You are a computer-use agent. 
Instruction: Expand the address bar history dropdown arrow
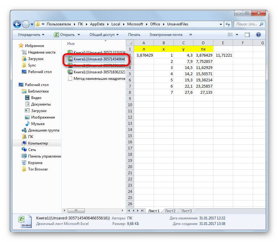point(221,24)
